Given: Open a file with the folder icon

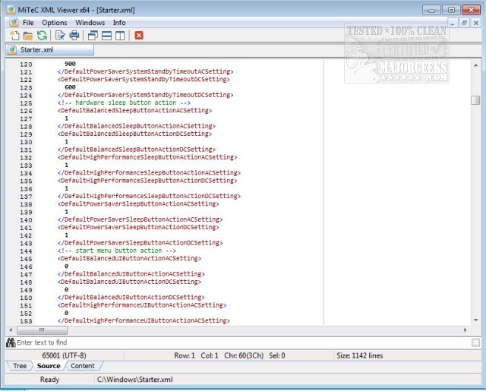Looking at the screenshot, I should (x=28, y=36).
